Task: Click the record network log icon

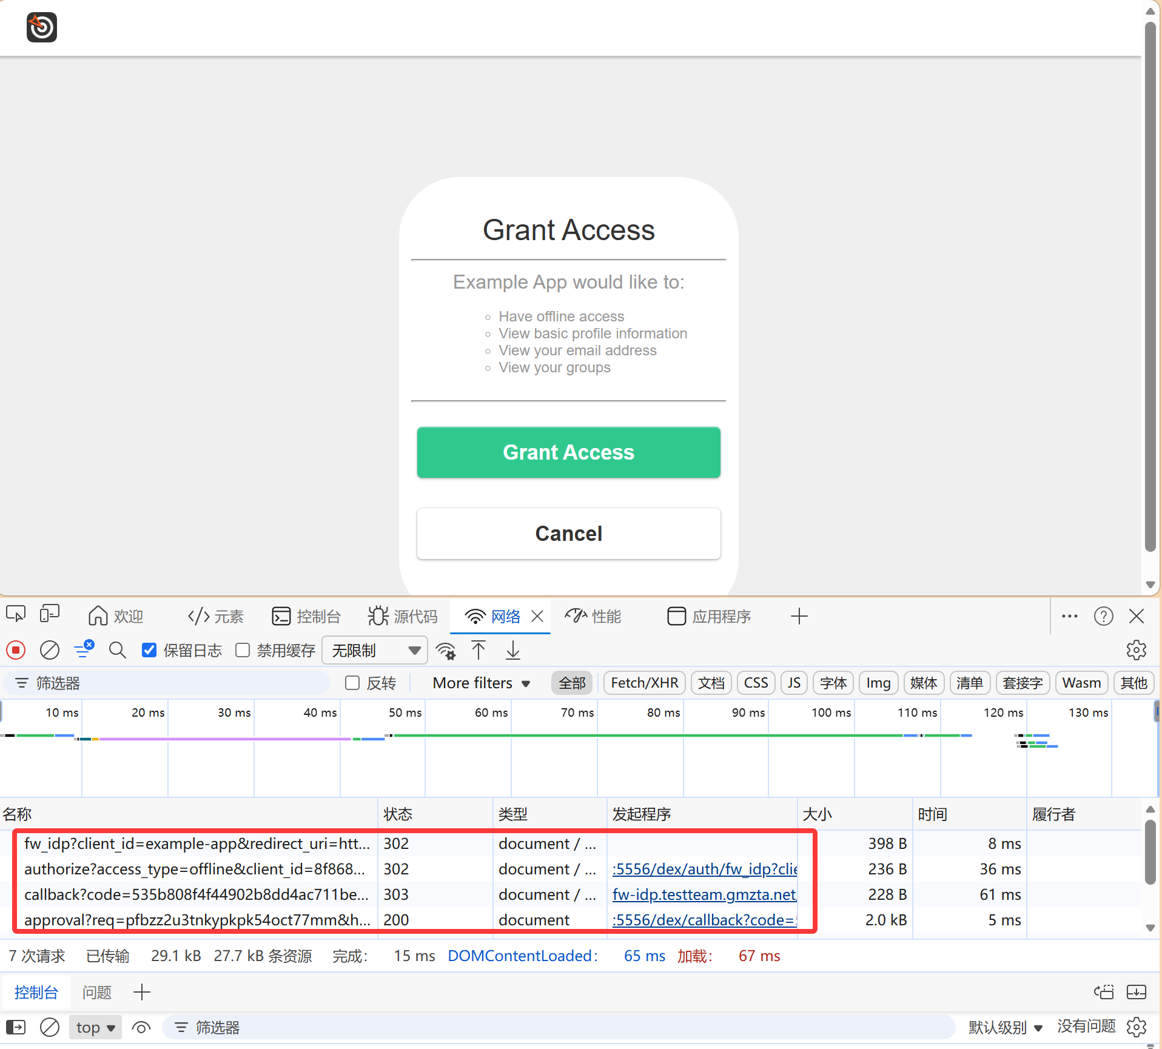Action: pos(16,651)
